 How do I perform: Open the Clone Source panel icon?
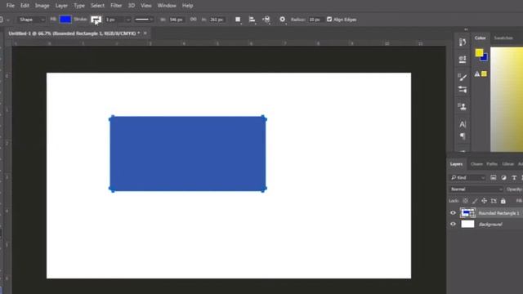coord(463,107)
